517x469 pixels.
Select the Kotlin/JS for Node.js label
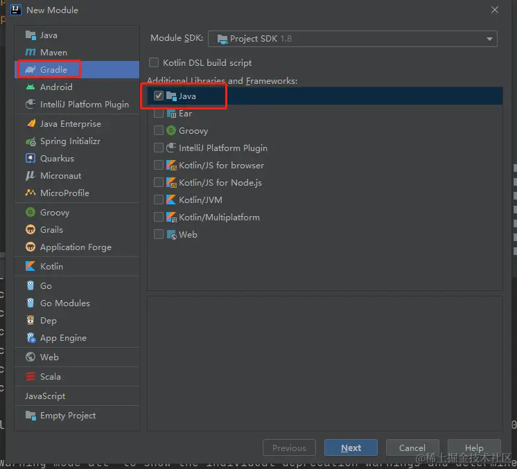tap(220, 183)
